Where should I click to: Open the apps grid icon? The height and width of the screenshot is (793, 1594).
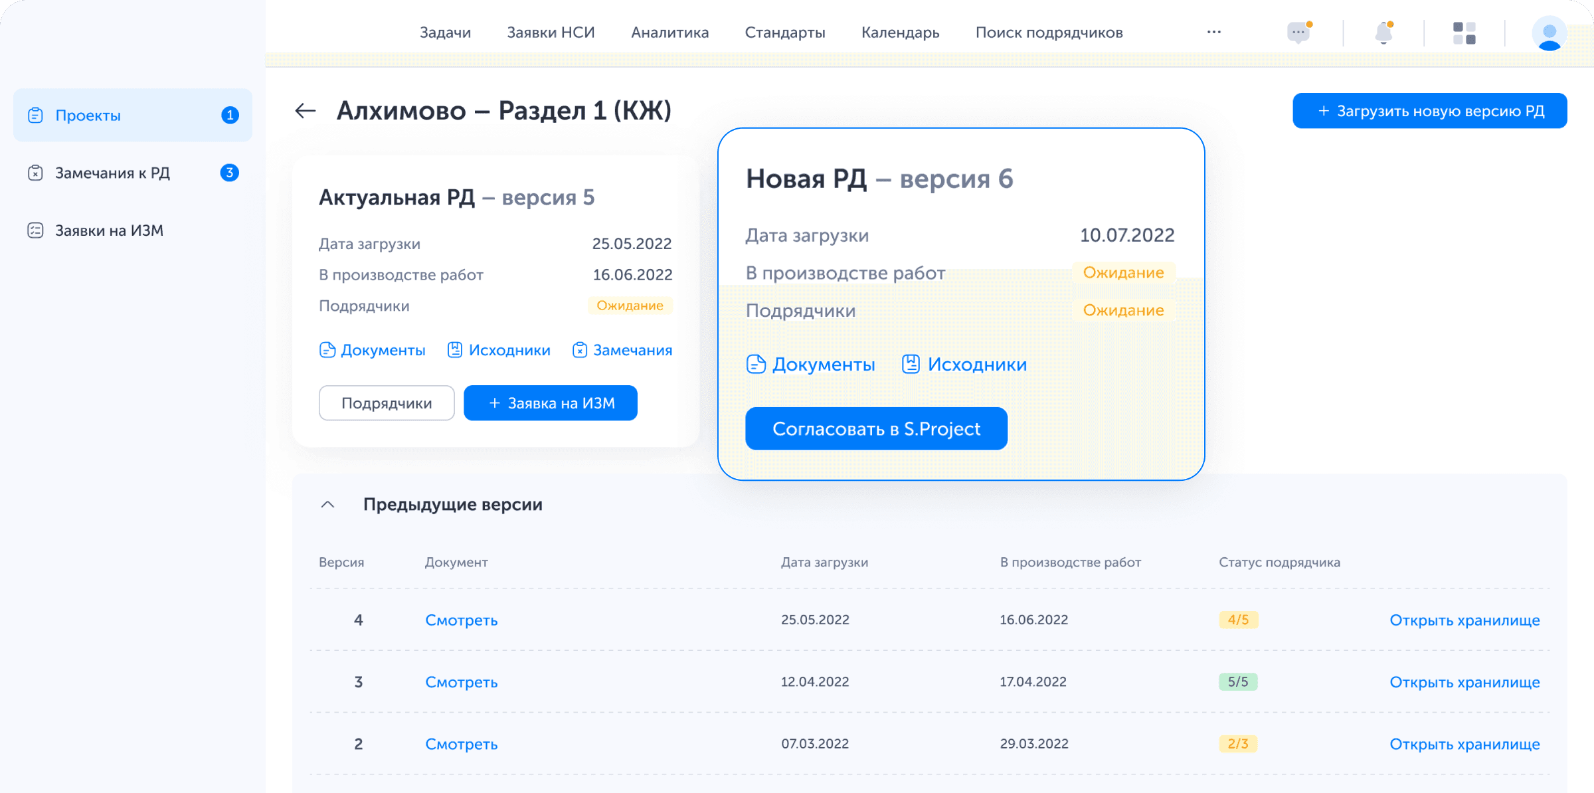tap(1464, 33)
